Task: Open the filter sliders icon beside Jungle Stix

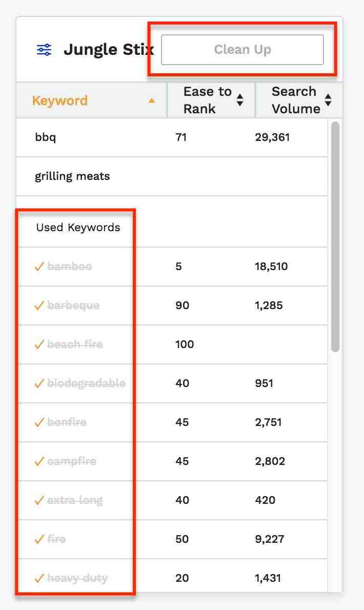Action: (44, 50)
